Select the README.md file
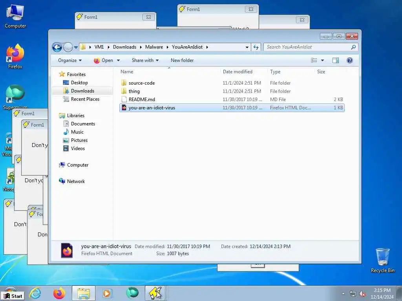 click(x=232, y=99)
